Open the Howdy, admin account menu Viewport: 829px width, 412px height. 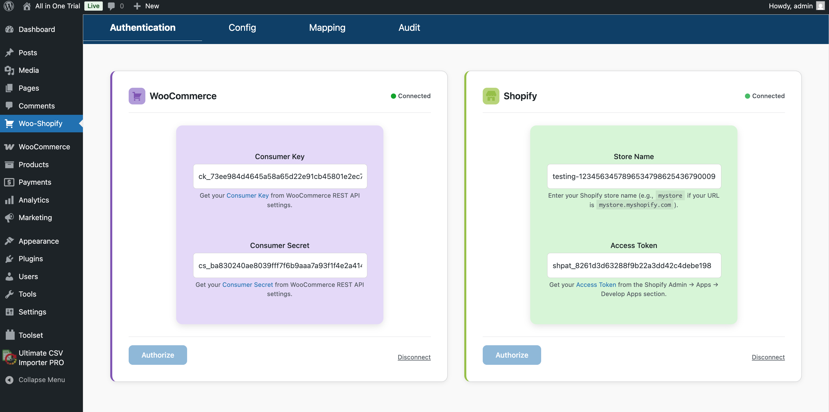tap(790, 6)
